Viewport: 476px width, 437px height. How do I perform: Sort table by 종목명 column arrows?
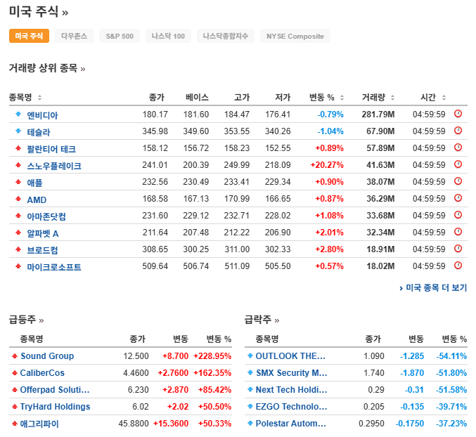pos(39,98)
